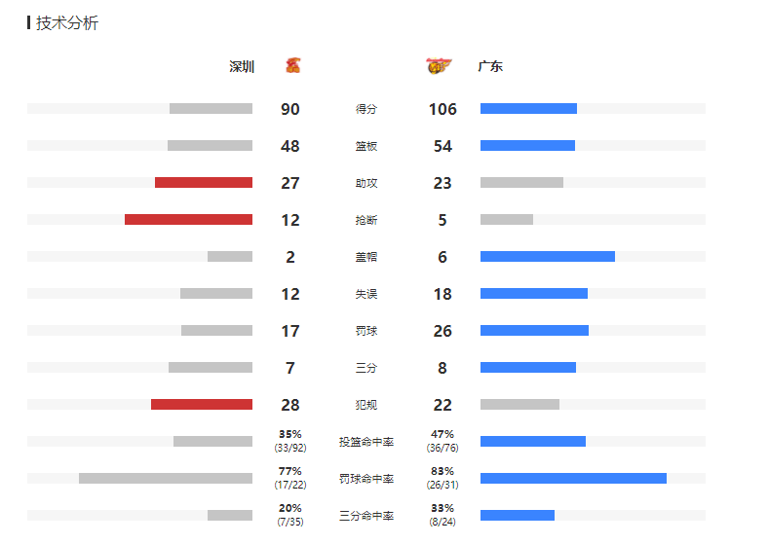Click the 得分 stat label
The image size is (769, 544).
click(366, 109)
